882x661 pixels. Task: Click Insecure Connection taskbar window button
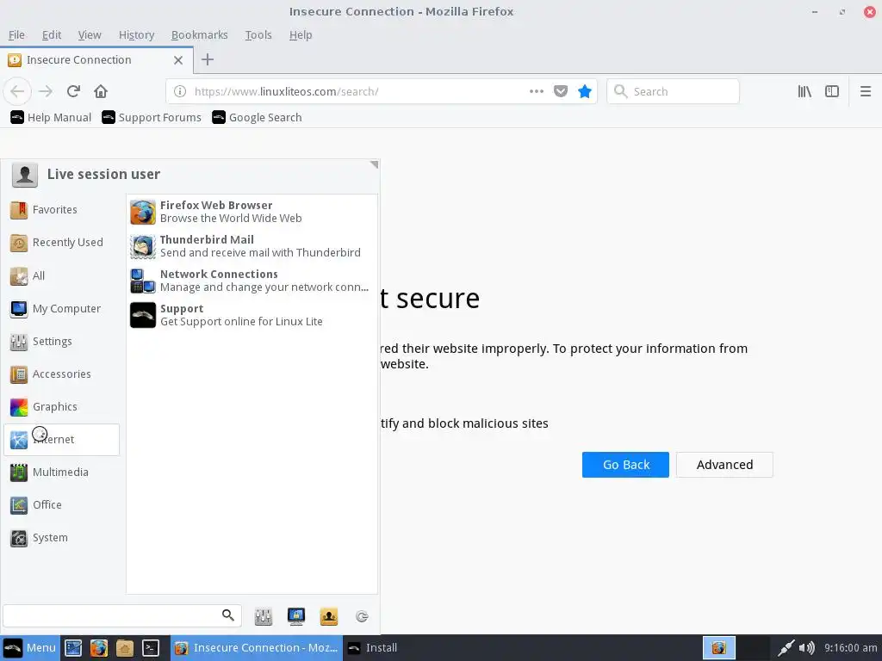[x=257, y=648]
